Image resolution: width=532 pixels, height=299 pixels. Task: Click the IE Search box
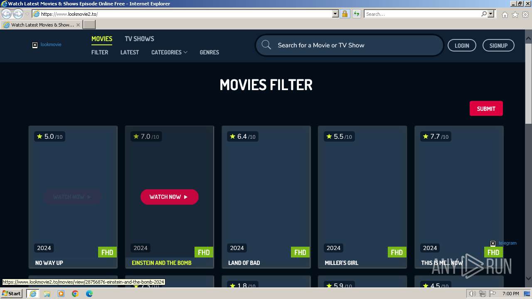[x=423, y=14]
